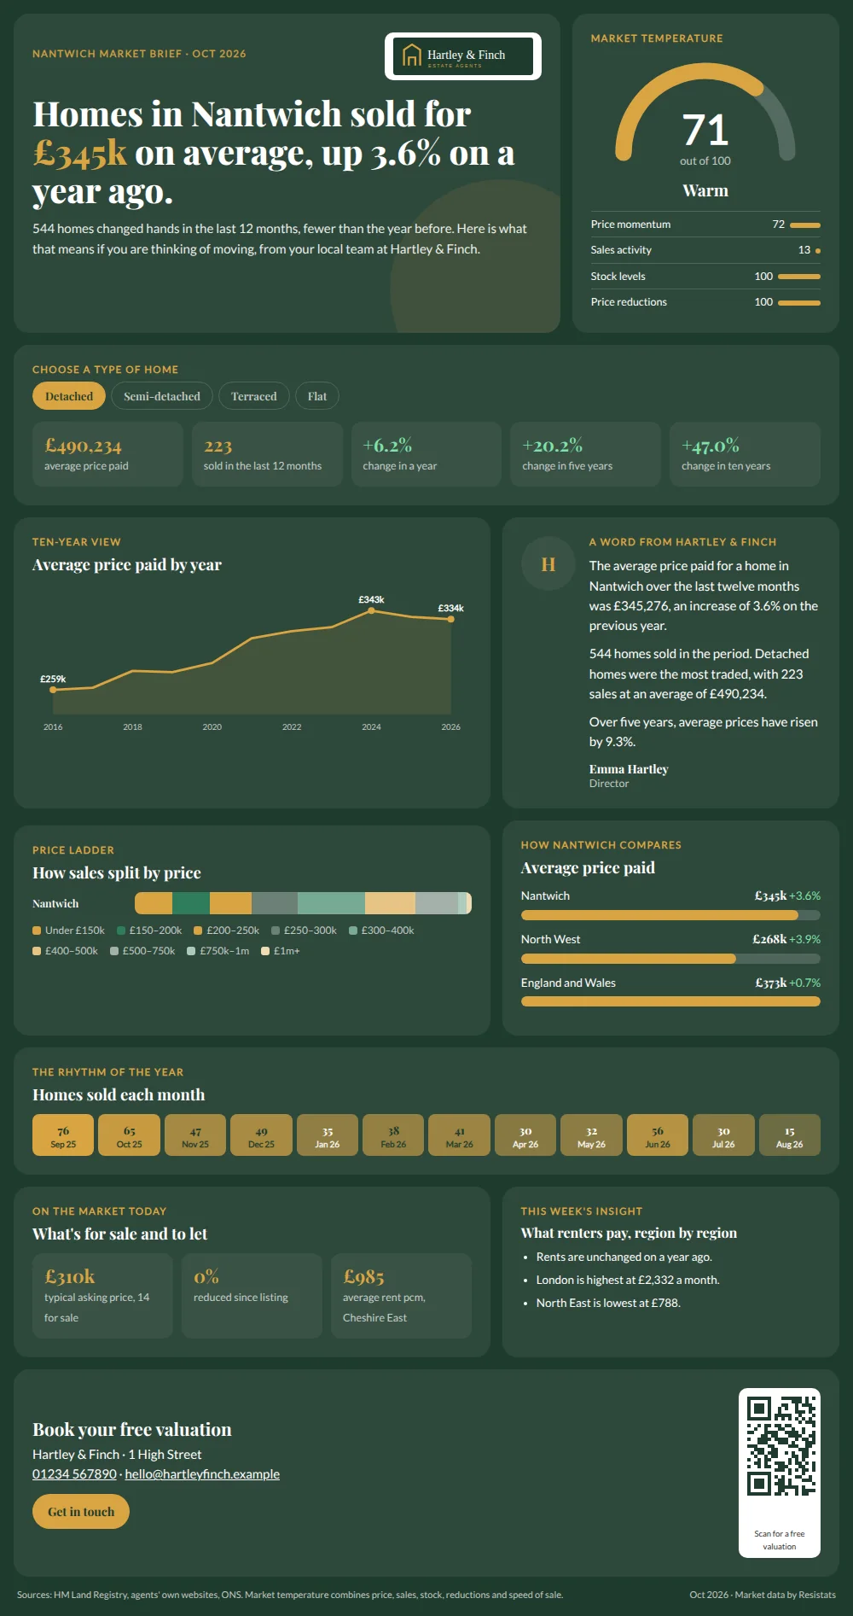Open the QR code for a free valuation
This screenshot has height=1616, width=853.
pyautogui.click(x=780, y=1446)
